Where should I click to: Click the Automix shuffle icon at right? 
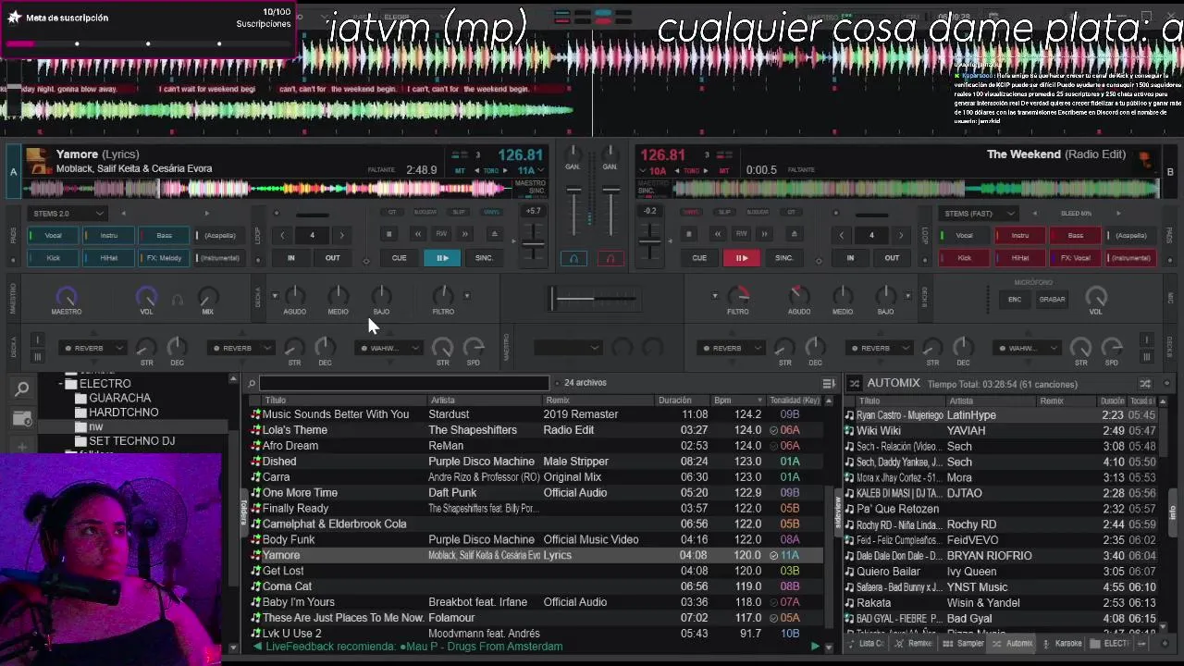1145,383
